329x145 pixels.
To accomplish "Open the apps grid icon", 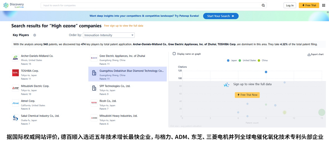I will tap(323, 5).
